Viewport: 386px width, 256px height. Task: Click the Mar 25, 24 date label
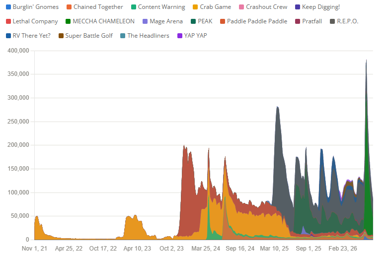tap(206, 249)
